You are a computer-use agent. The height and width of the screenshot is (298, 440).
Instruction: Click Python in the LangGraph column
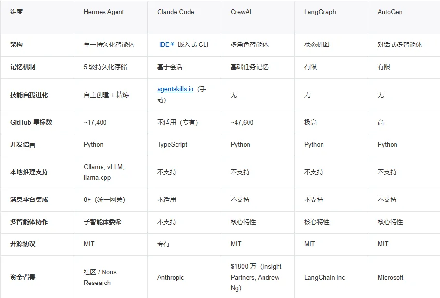tap(314, 145)
